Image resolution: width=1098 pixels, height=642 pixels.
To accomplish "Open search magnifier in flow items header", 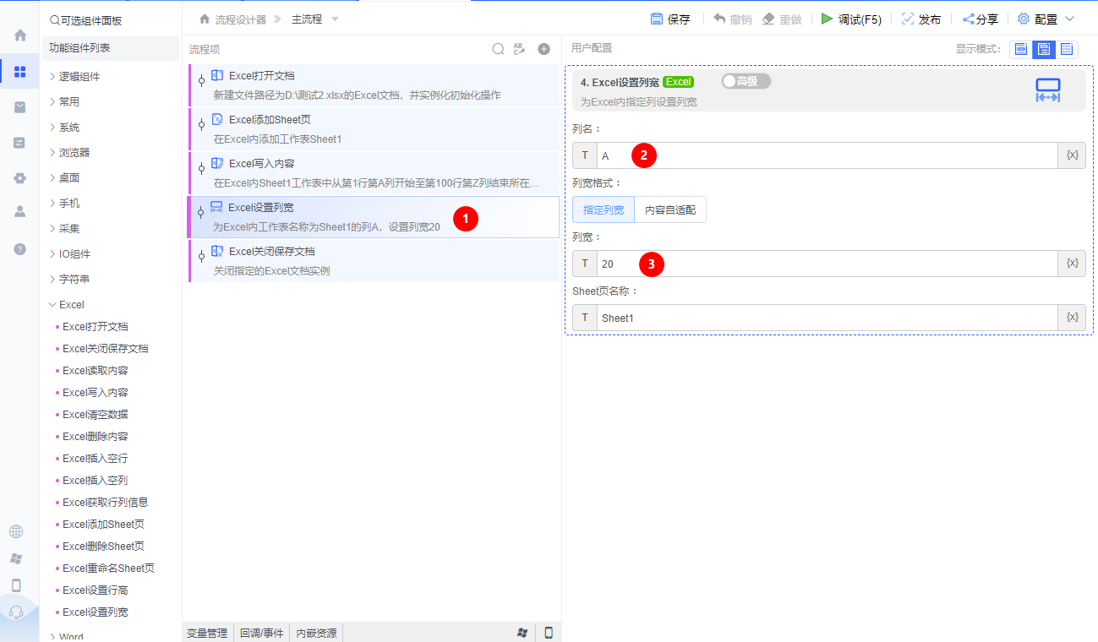I will [x=499, y=49].
